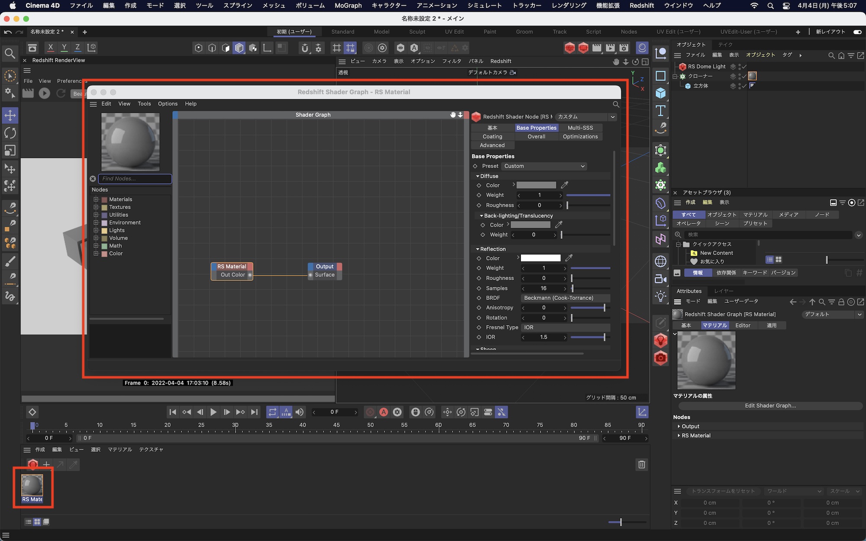Open the Preset Custom dropdown
This screenshot has width=866, height=541.
click(x=544, y=166)
